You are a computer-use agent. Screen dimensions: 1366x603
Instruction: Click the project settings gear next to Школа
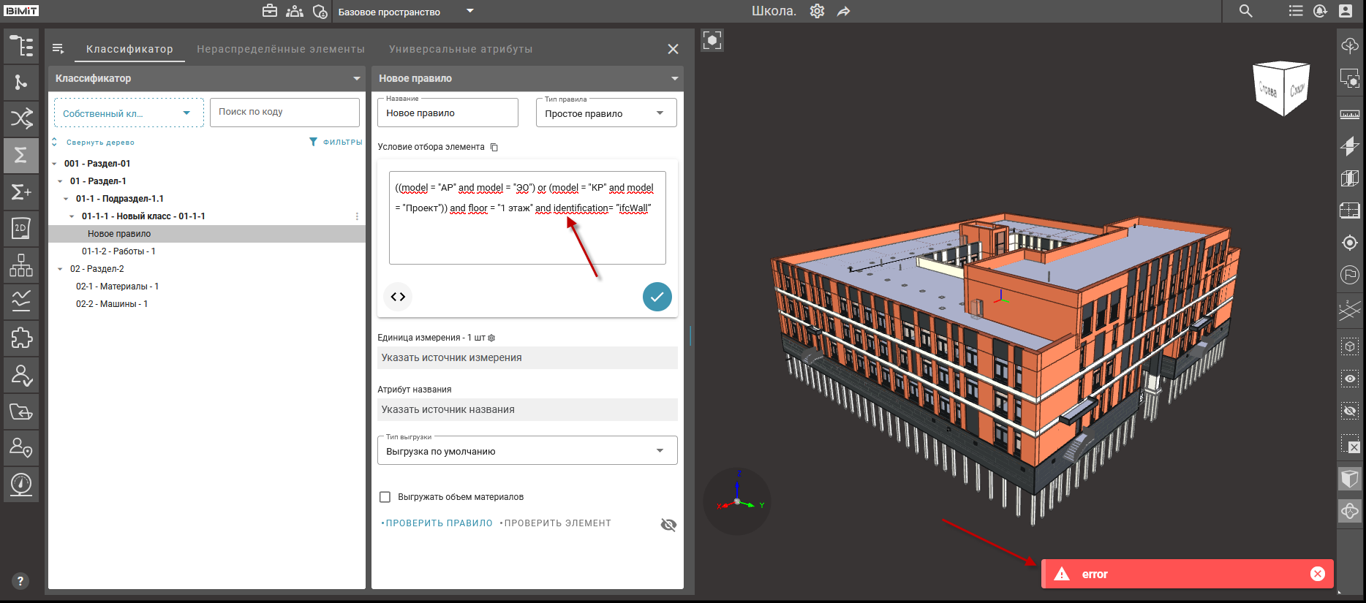tap(817, 11)
